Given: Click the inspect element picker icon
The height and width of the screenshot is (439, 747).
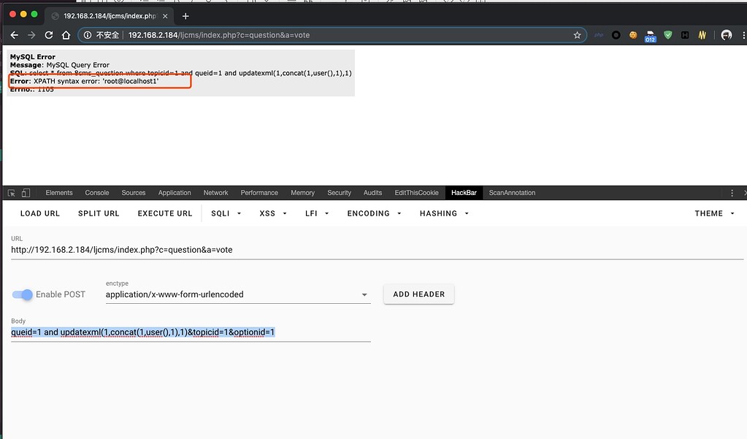Looking at the screenshot, I should coord(12,193).
